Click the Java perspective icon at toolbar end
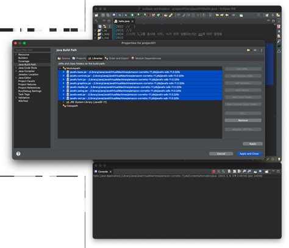 pyautogui.click(x=278, y=15)
